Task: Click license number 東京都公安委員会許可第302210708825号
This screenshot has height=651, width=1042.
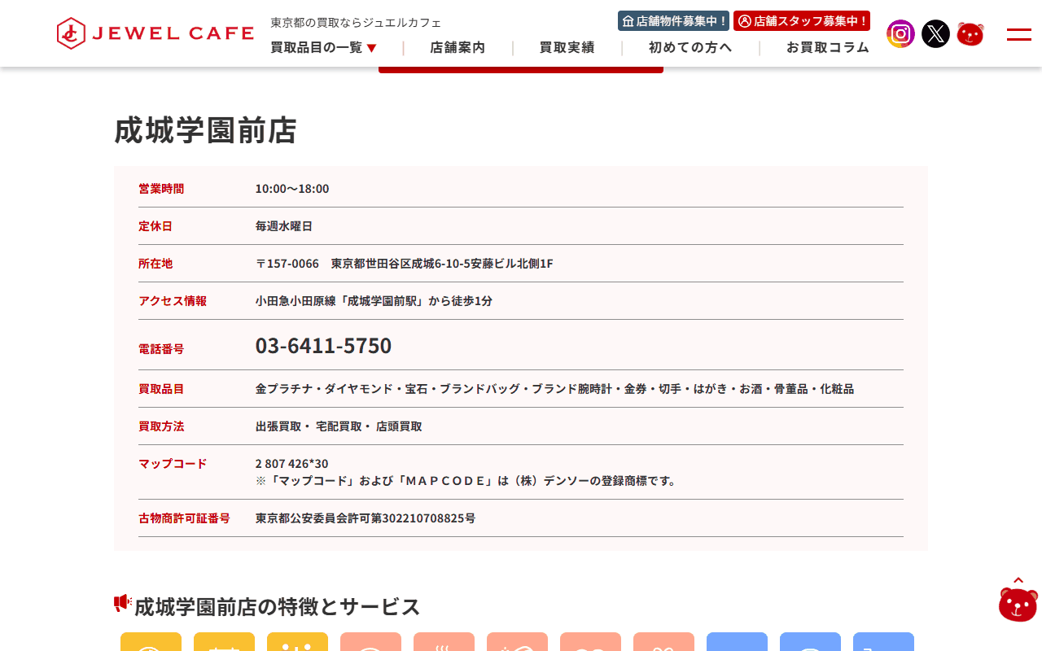Action: click(366, 518)
